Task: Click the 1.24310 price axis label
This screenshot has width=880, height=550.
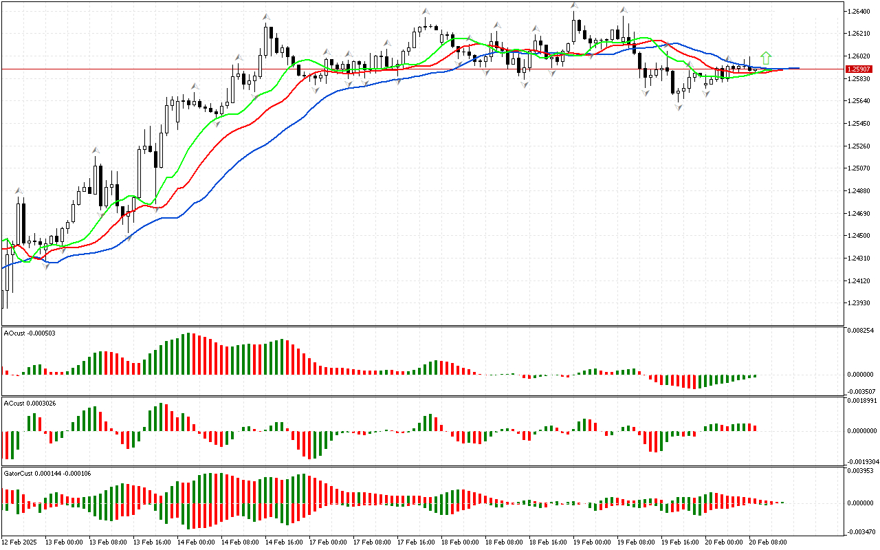Action: [x=859, y=258]
